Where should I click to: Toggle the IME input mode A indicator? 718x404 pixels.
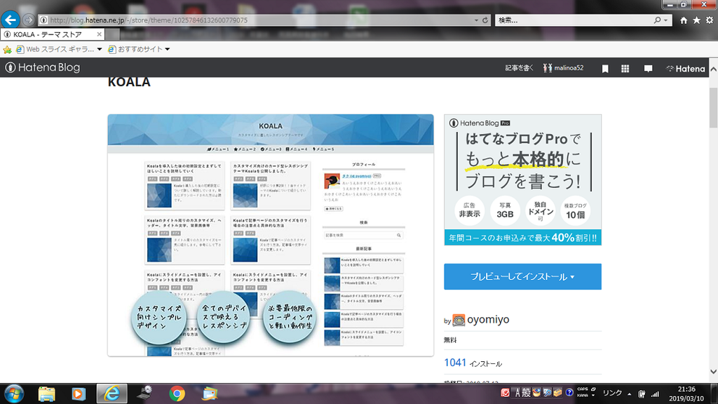coord(517,393)
